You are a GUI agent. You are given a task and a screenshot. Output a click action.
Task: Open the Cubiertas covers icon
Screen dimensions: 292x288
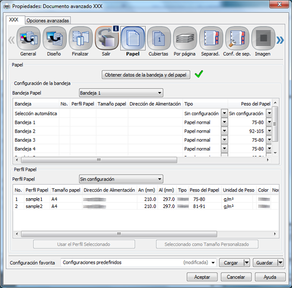click(x=159, y=38)
